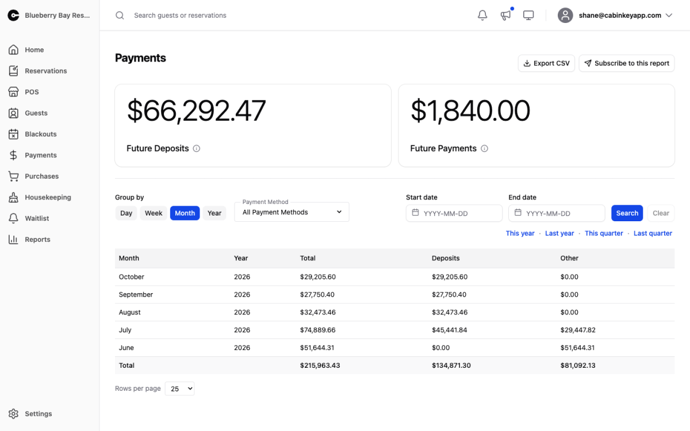Click the megaphone announcements icon
Screen dimensions: 690x431
pyautogui.click(x=505, y=16)
